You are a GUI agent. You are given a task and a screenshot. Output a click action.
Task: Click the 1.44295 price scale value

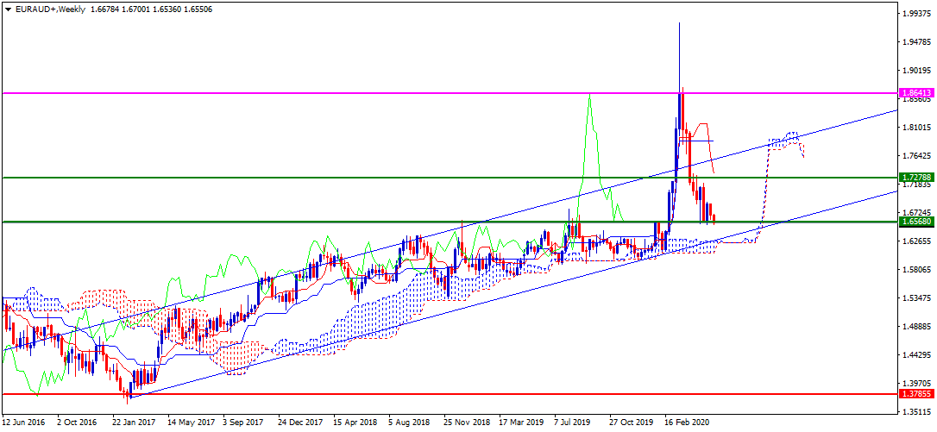click(x=916, y=355)
